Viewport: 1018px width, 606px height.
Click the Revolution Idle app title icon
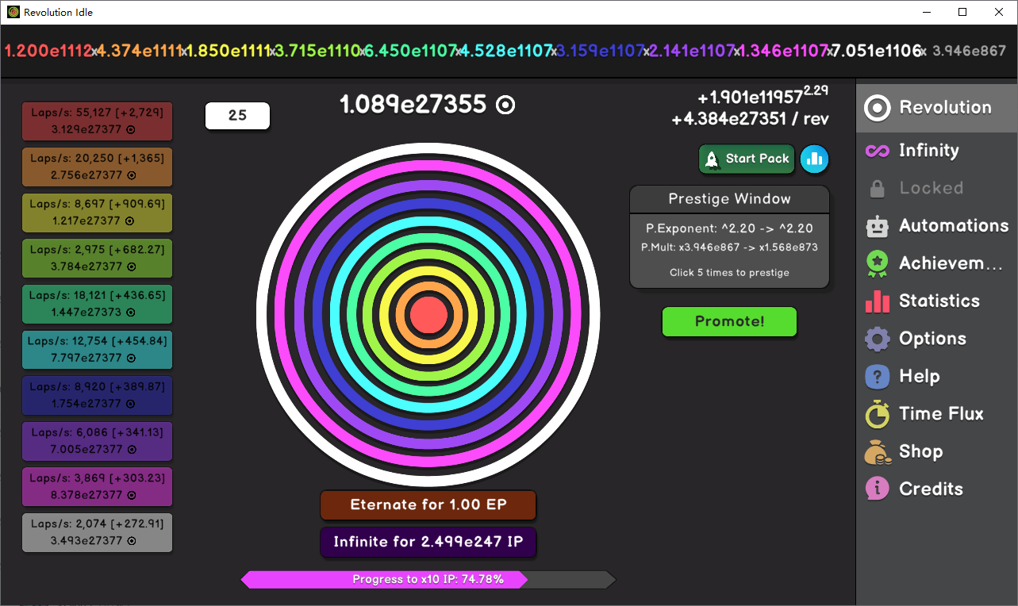click(13, 12)
